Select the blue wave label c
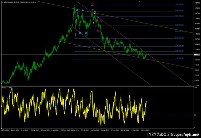The height and width of the screenshot is (138, 201). pos(83,10)
